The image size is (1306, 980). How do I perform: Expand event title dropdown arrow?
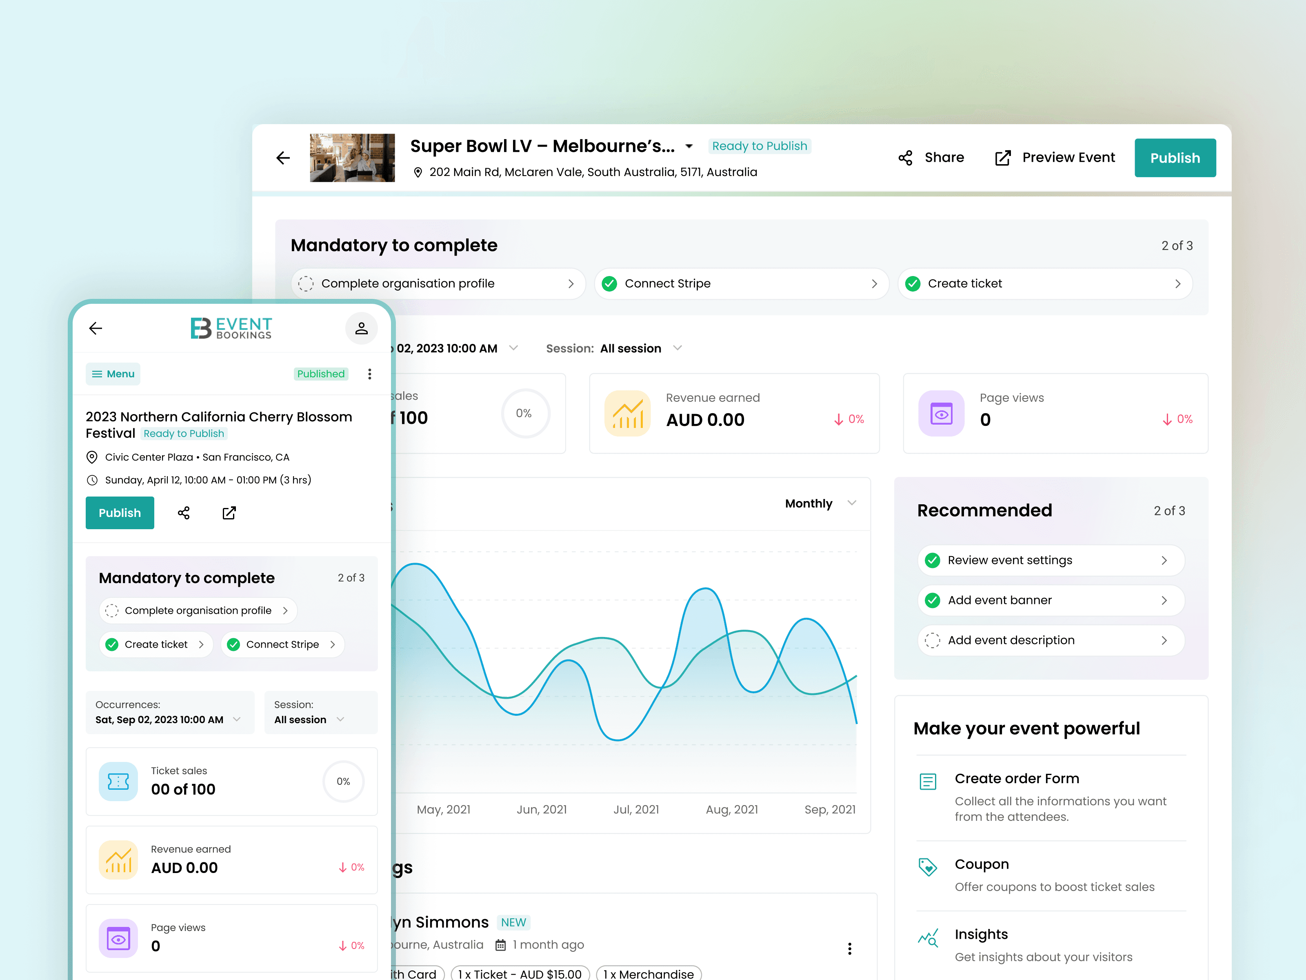(x=689, y=147)
